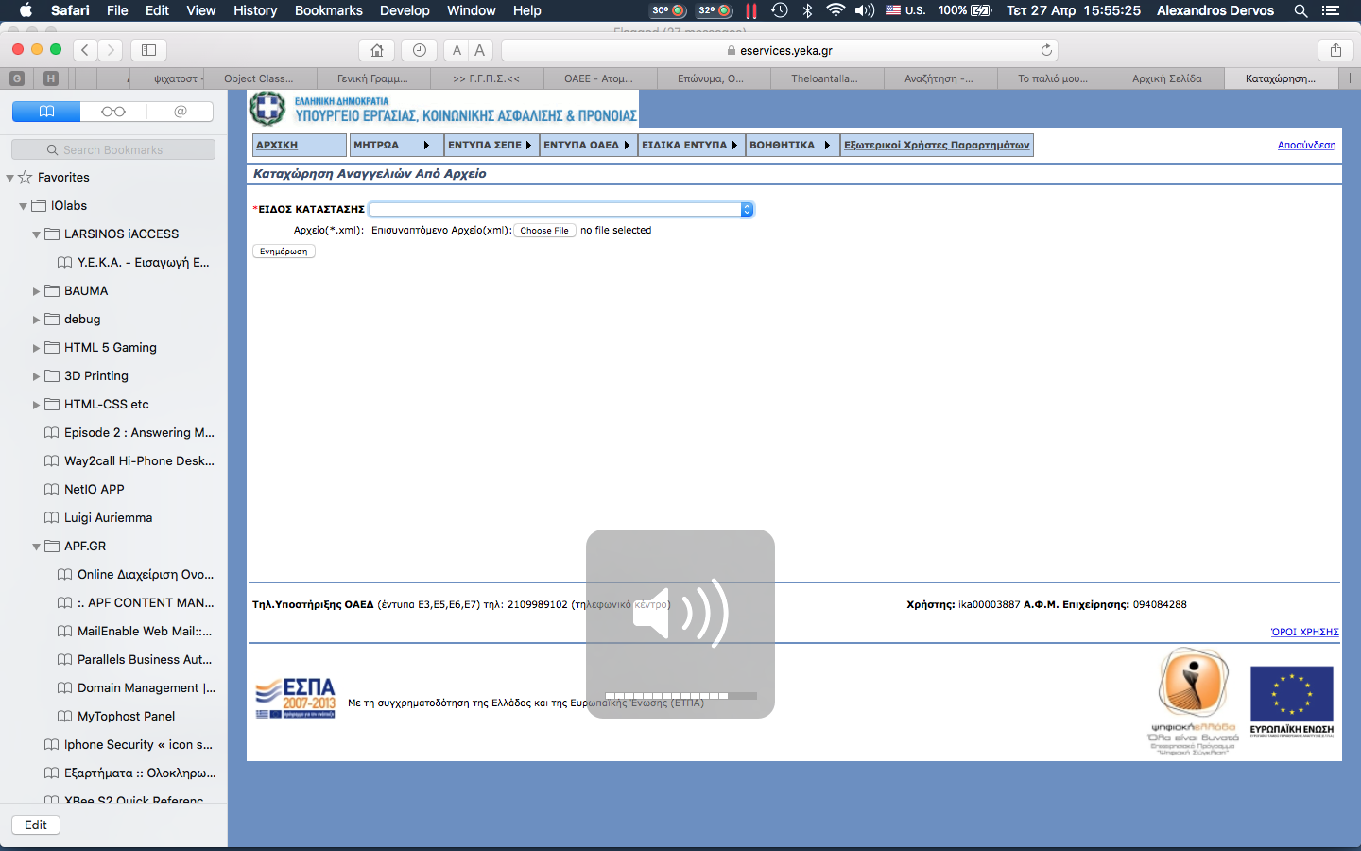Click the Search Bookmarks field
The width and height of the screenshot is (1361, 851).
coord(113,149)
